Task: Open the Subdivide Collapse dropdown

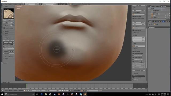Action: tap(9, 42)
